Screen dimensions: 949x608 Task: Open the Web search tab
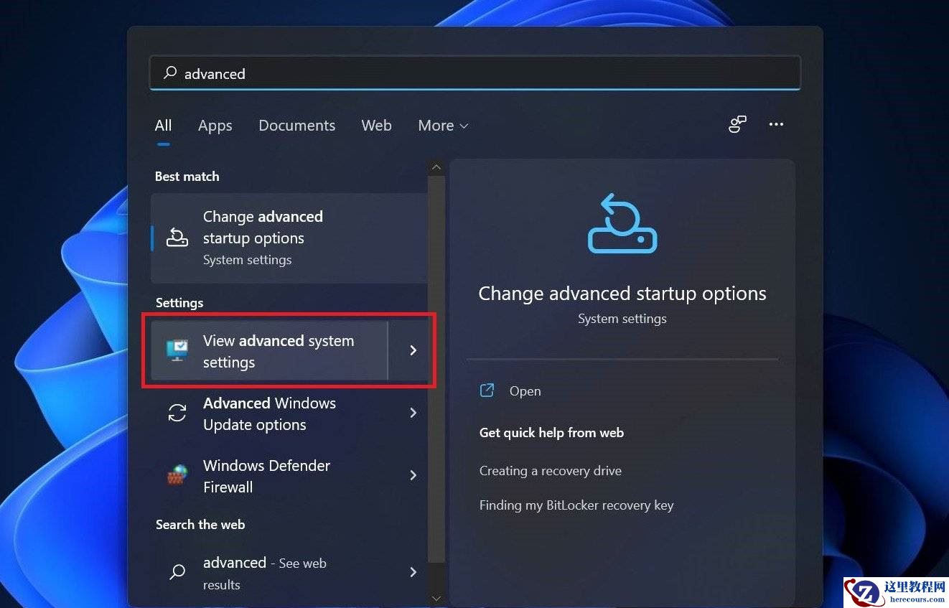coord(376,126)
